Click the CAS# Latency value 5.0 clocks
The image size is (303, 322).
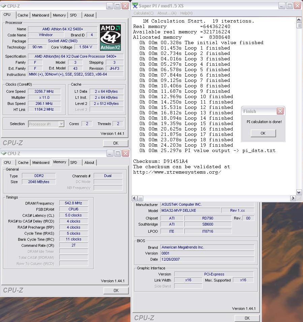click(x=73, y=215)
